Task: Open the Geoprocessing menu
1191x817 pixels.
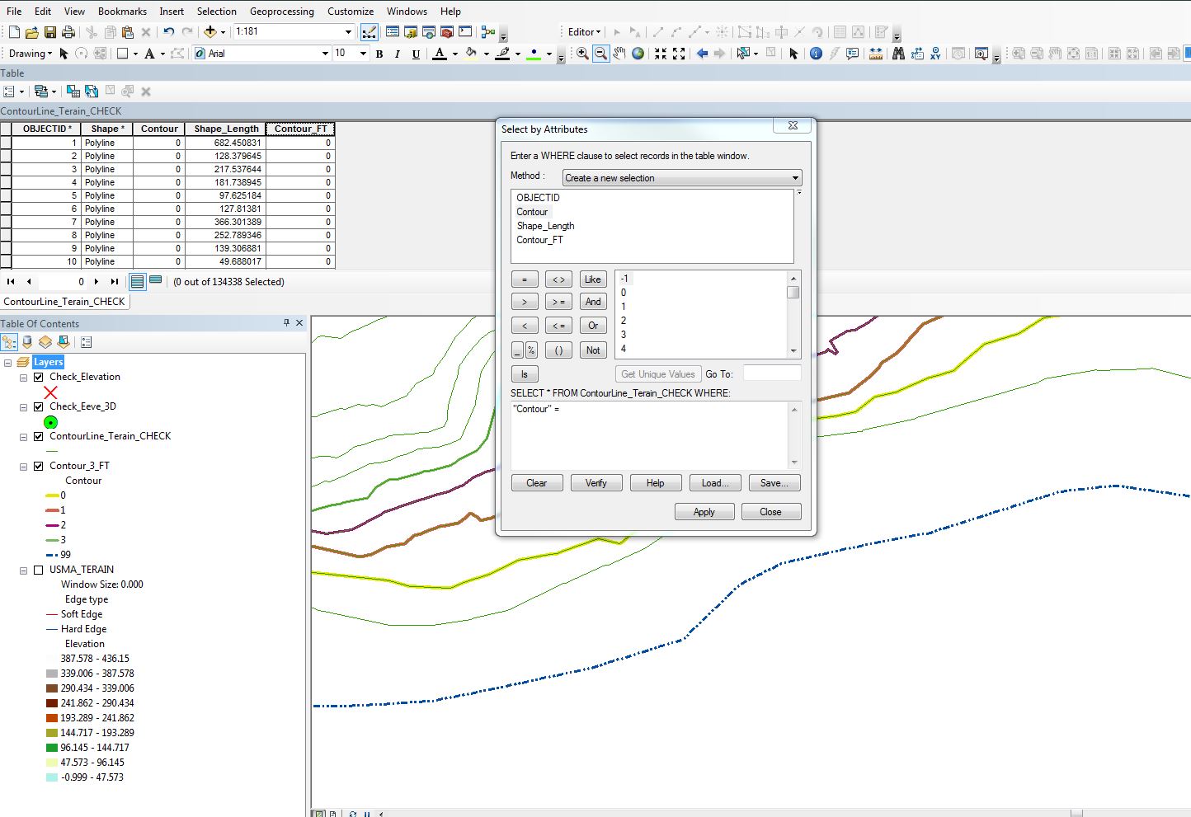Action: 281,12
